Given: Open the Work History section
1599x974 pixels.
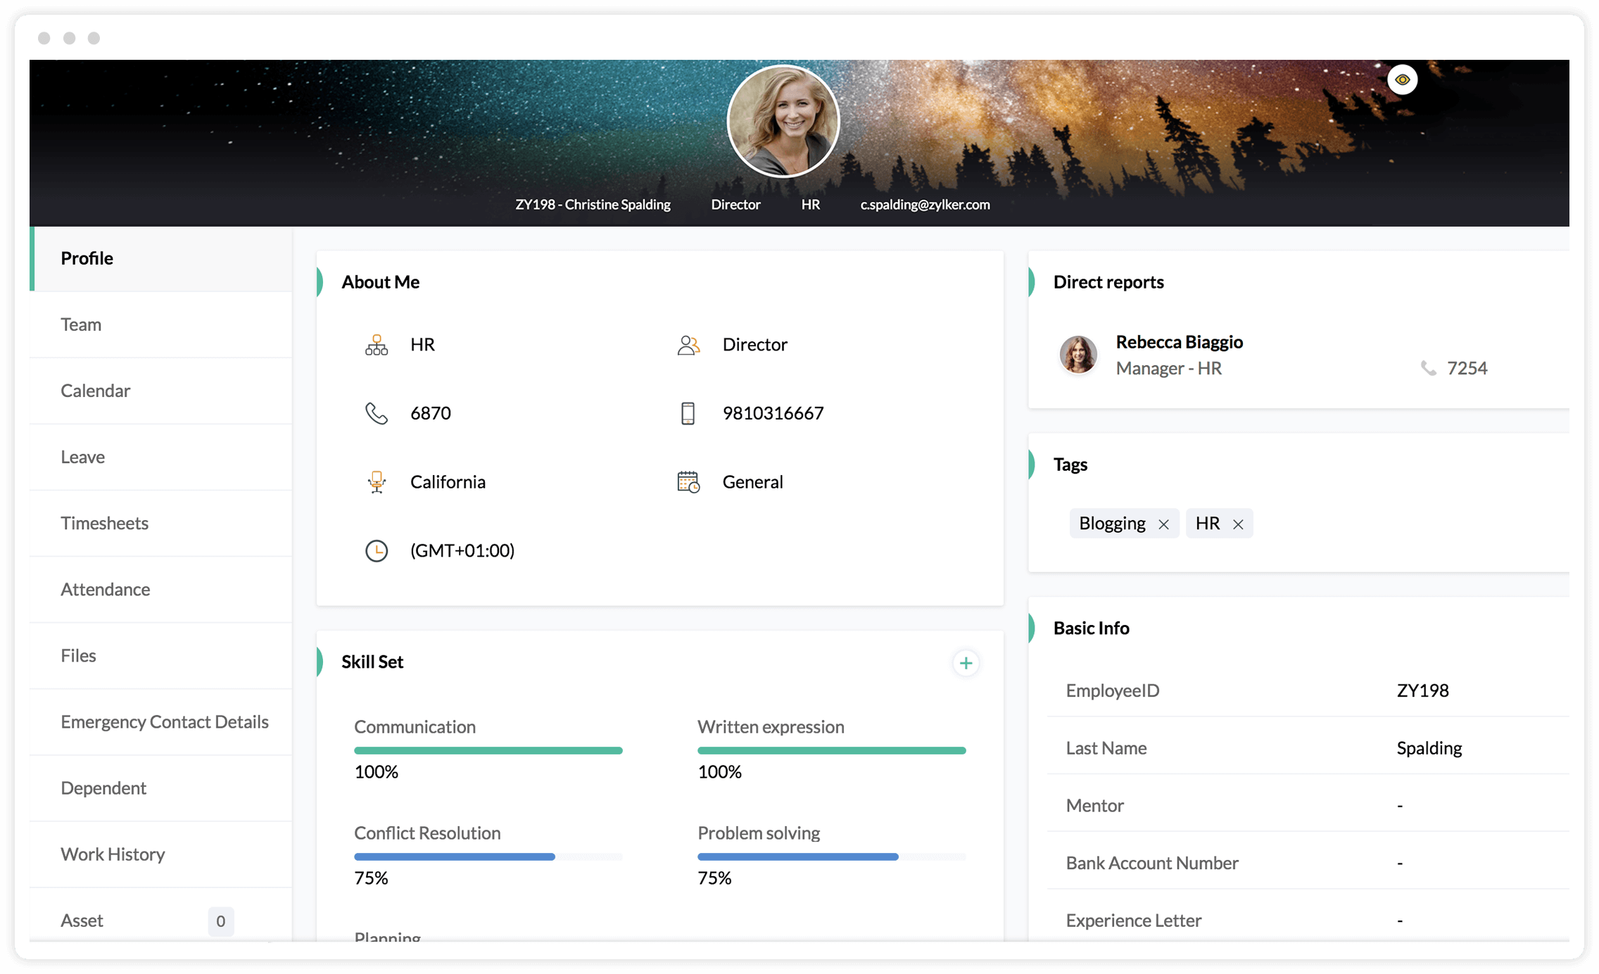Looking at the screenshot, I should click(x=113, y=853).
